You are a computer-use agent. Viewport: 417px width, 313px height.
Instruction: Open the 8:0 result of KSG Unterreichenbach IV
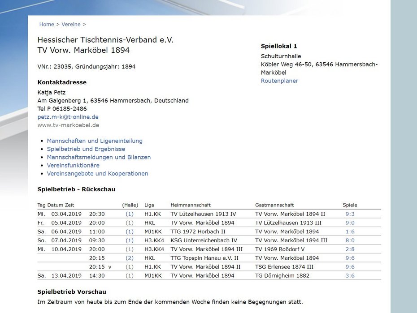click(x=350, y=240)
